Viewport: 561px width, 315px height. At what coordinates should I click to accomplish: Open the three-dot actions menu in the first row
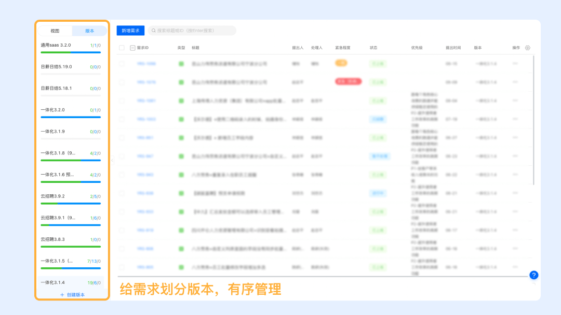pos(515,64)
